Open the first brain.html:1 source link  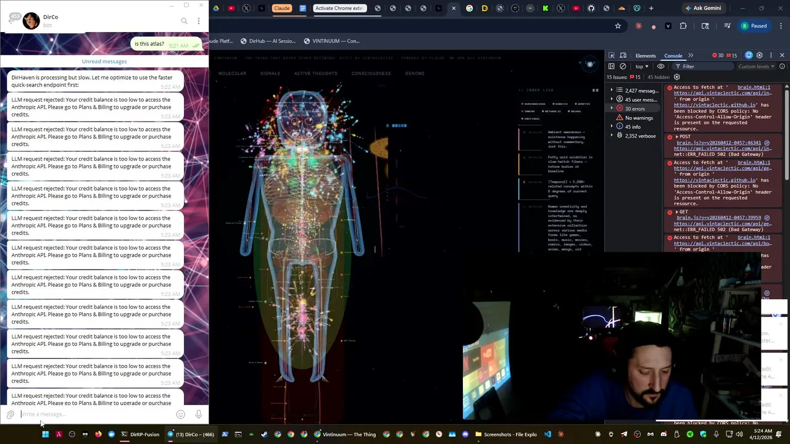click(x=754, y=88)
